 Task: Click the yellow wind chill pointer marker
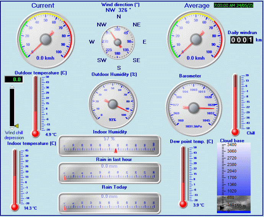click(x=16, y=126)
